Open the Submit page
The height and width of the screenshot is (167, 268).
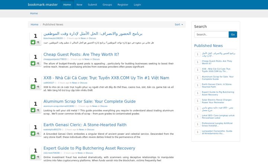coord(92,4)
